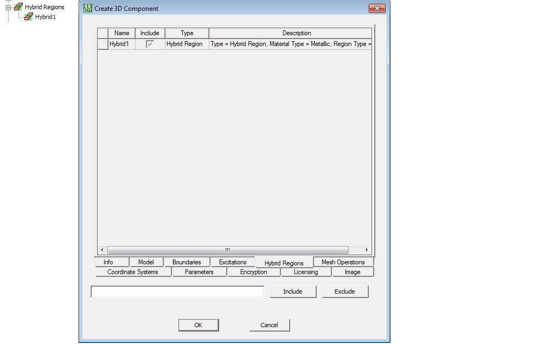Confirm the dialog with OK

(198, 325)
